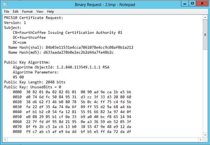This screenshot has width=210, height=145.
Task: Click the hex offset 0040 row
Action: point(72,112)
